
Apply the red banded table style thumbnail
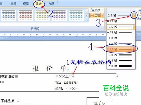25,15
